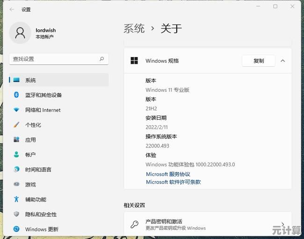Click the 操作系统版本 label
The width and height of the screenshot is (304, 239).
pyautogui.click(x=161, y=137)
